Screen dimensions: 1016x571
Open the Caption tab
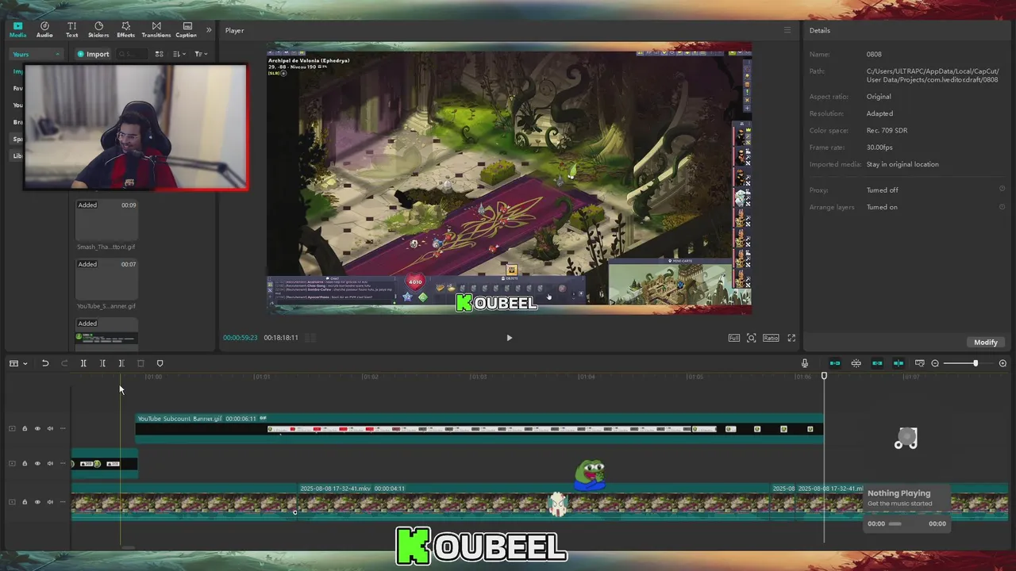pyautogui.click(x=186, y=29)
